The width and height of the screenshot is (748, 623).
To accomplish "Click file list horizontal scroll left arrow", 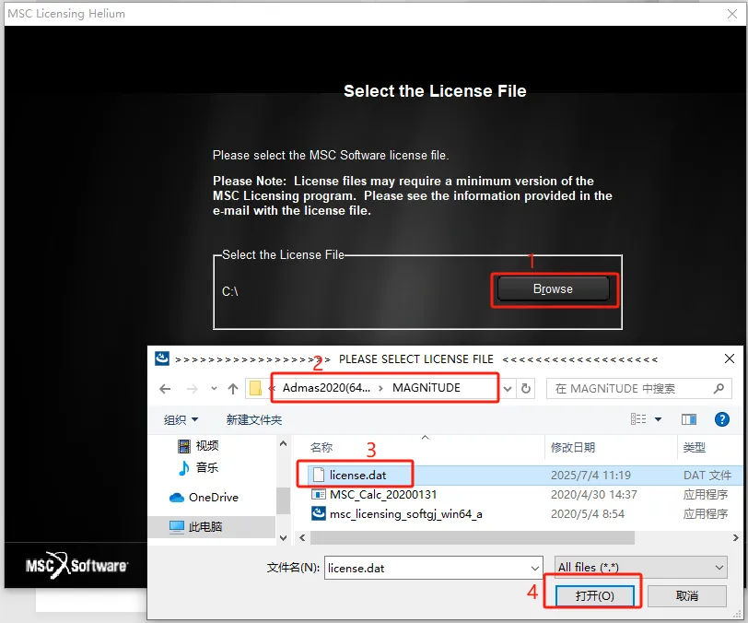I will point(302,537).
